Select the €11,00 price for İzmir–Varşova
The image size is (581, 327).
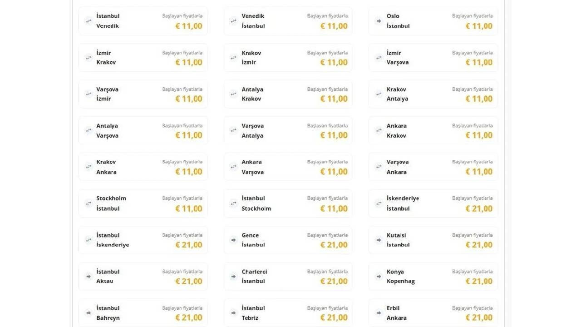479,62
